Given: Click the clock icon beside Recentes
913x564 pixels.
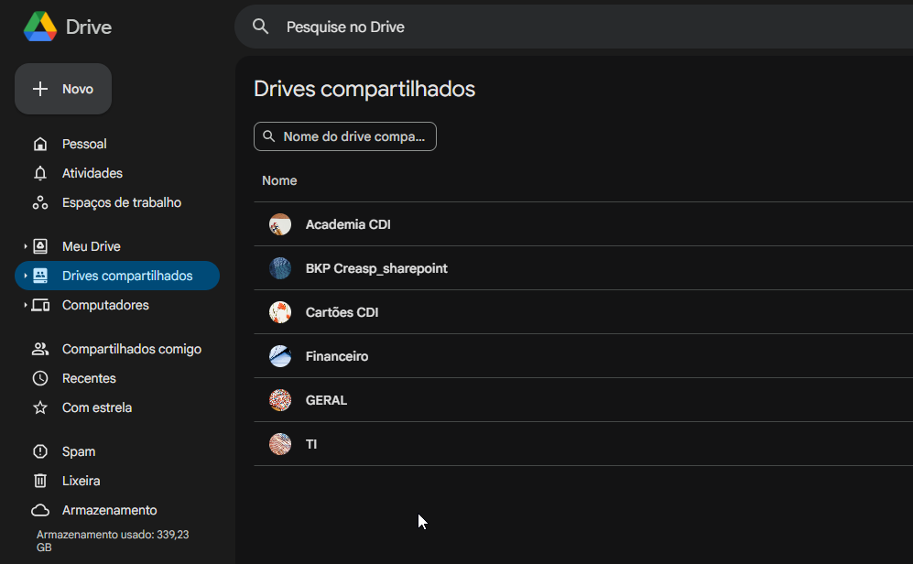Looking at the screenshot, I should coord(40,378).
